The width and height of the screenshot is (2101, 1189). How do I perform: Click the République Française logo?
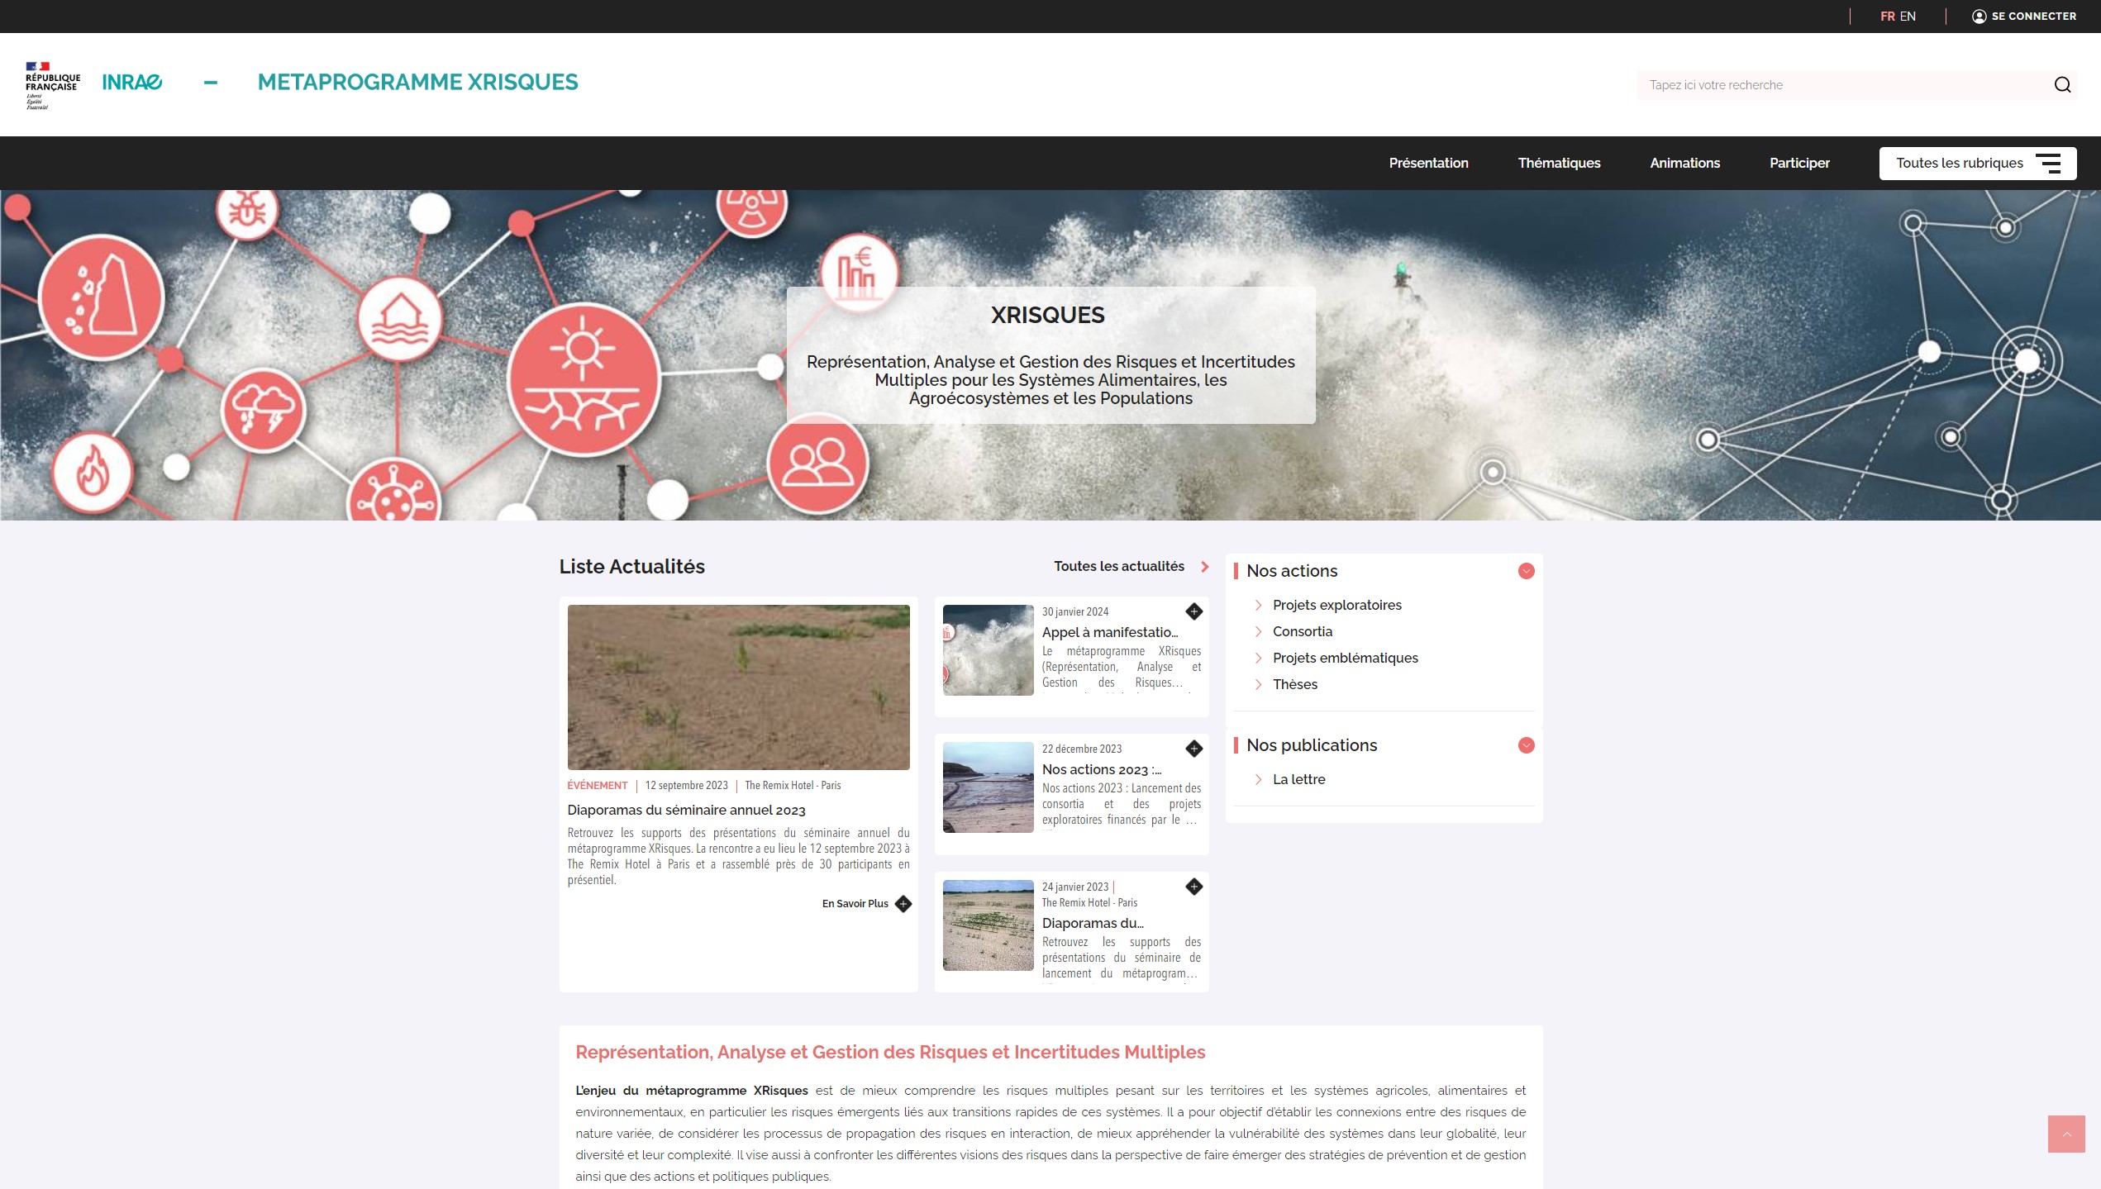(53, 85)
